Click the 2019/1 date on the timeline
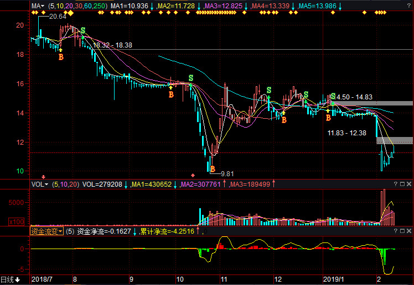 click(x=334, y=279)
